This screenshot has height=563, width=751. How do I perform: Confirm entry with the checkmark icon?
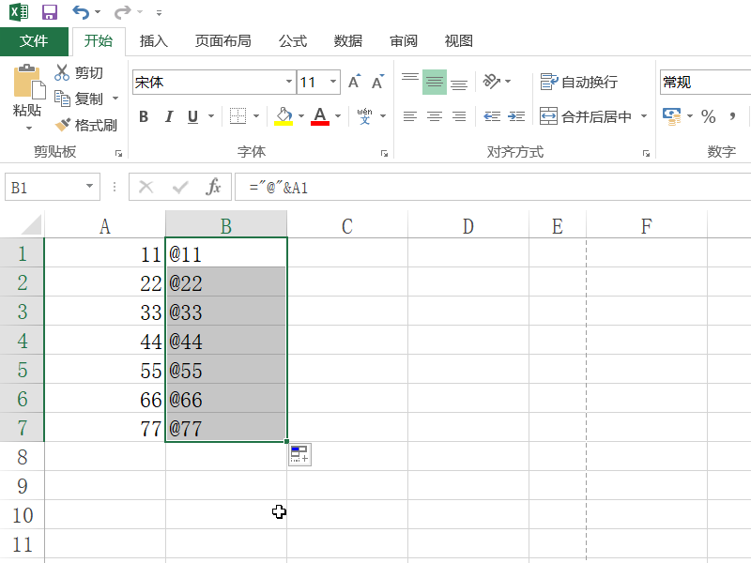pyautogui.click(x=180, y=187)
